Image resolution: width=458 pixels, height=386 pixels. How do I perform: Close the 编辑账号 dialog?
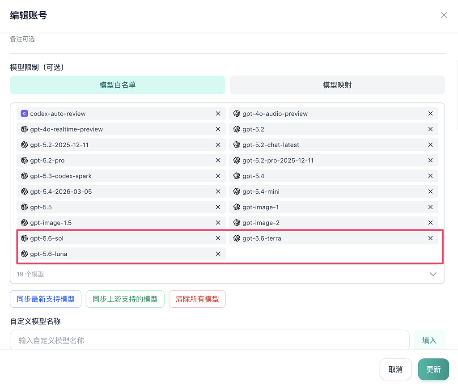[444, 15]
